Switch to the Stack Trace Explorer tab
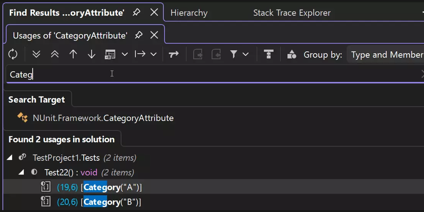Image resolution: width=424 pixels, height=212 pixels. click(292, 13)
